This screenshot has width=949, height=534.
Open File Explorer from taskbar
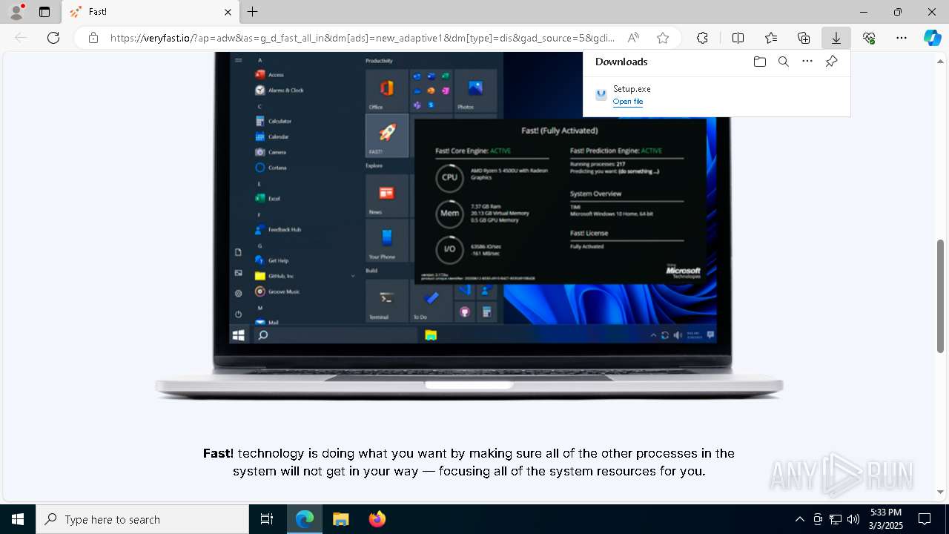coord(341,519)
